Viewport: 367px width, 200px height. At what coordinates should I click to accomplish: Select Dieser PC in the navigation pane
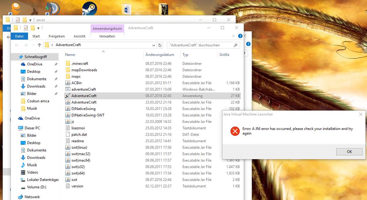click(32, 128)
